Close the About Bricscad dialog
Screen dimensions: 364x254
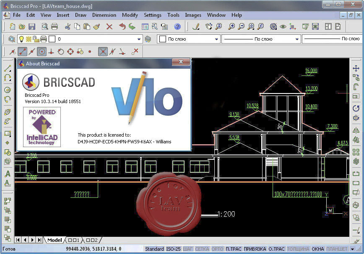click(181, 62)
